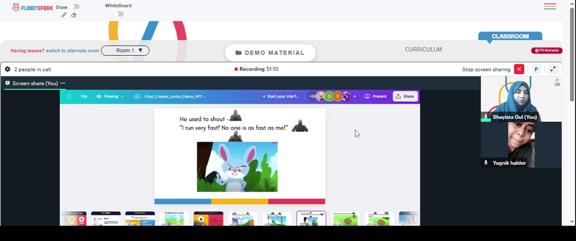The height and width of the screenshot is (241, 576).
Task: Switch to the Curriculum tab
Action: [423, 49]
